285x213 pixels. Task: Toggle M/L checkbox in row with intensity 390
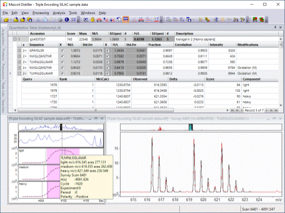coord(62,62)
